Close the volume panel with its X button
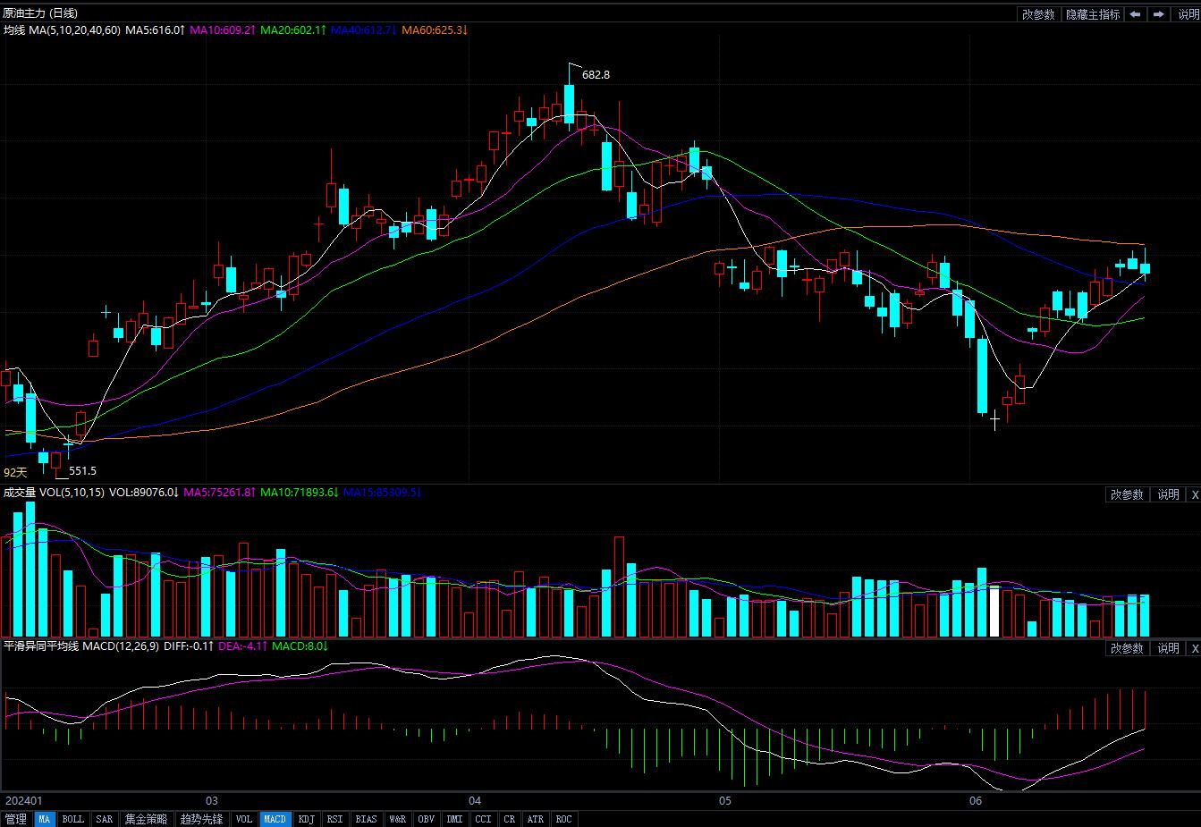Screen dimensions: 1201x827 (x=1193, y=494)
